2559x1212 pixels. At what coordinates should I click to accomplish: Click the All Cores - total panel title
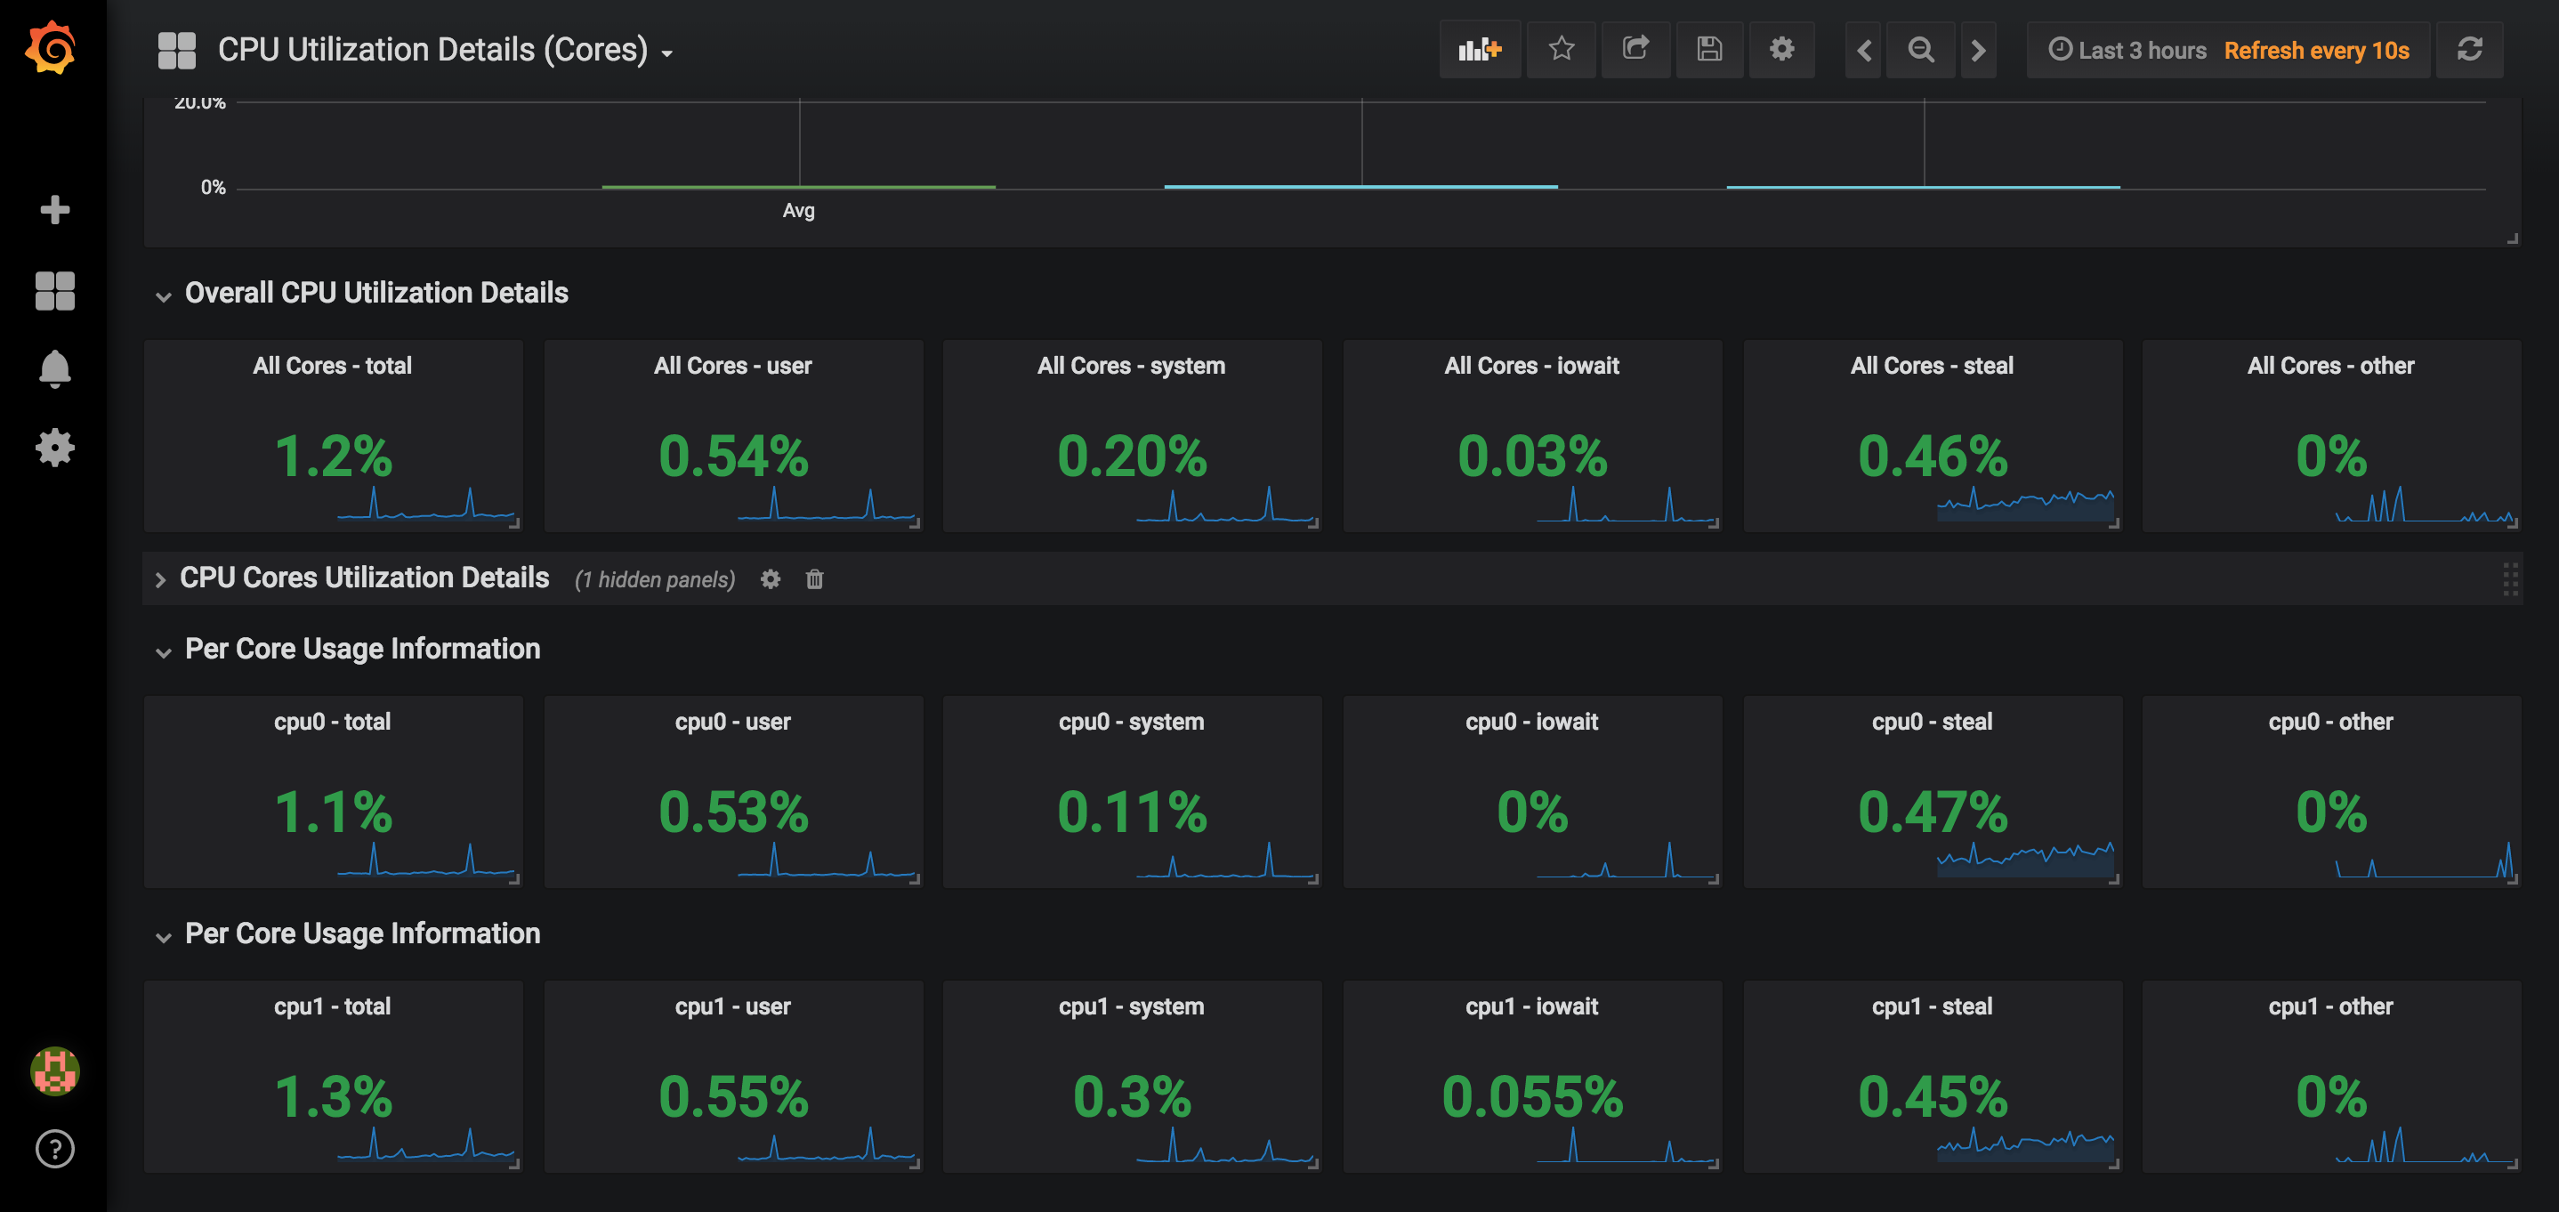332,366
